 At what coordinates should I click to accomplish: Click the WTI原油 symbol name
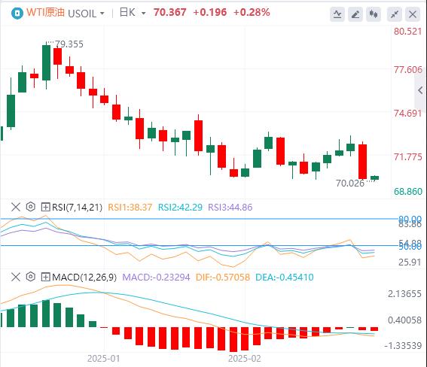pyautogui.click(x=45, y=13)
